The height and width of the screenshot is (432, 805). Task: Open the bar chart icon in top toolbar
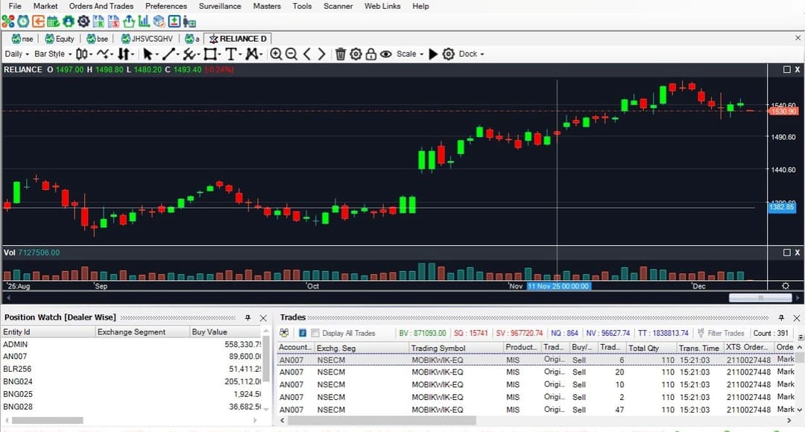144,22
